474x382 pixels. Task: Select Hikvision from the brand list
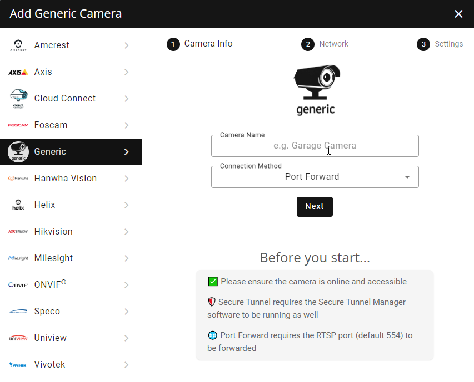(x=71, y=232)
